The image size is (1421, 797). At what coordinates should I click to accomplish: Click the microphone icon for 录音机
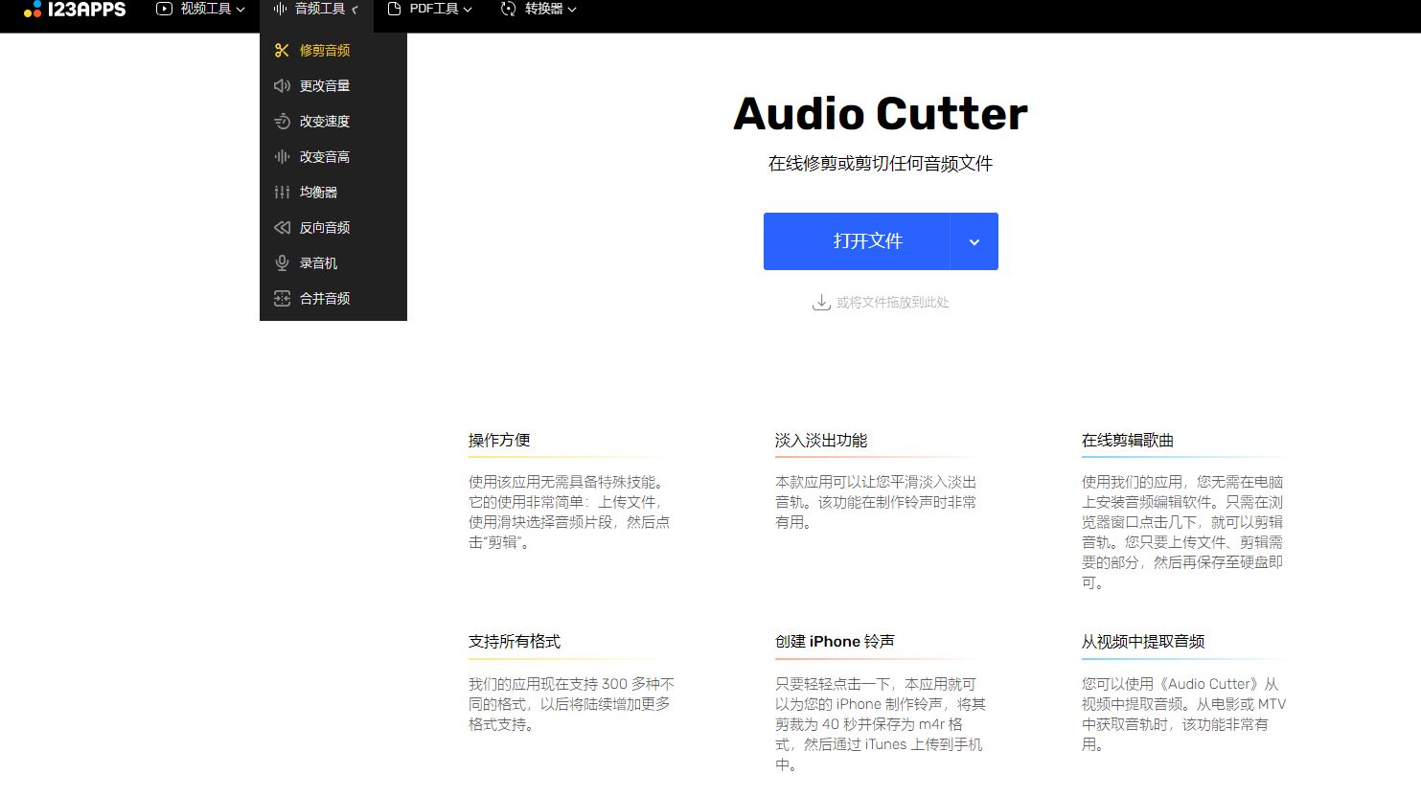pos(282,263)
